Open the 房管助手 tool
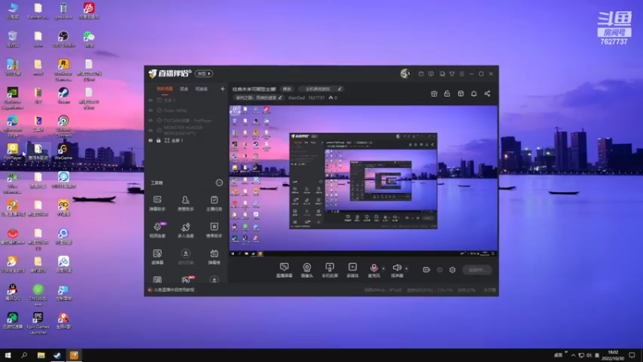This screenshot has height=362, width=643. point(186,204)
